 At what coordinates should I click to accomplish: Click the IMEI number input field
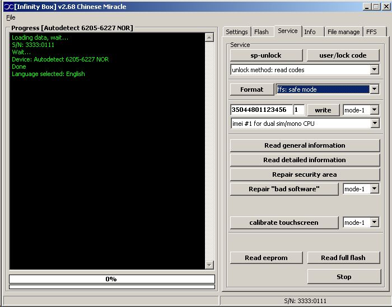coord(262,110)
